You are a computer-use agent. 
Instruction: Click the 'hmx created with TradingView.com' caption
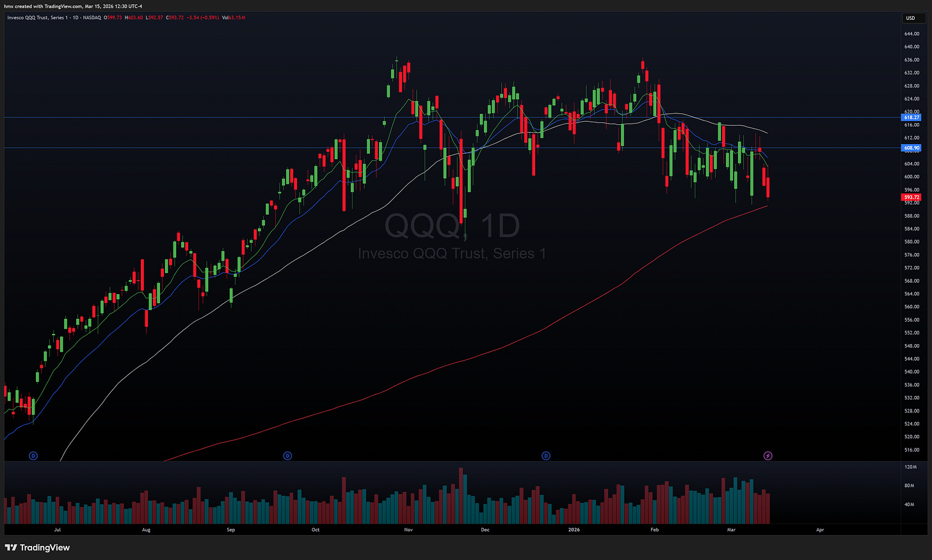(x=43, y=6)
